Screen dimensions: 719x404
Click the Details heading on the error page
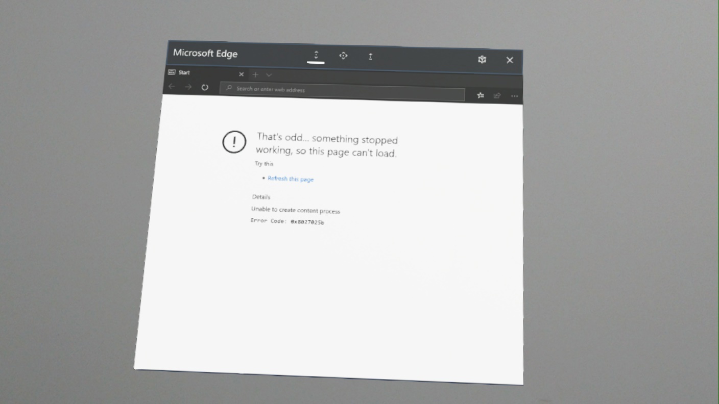click(261, 197)
